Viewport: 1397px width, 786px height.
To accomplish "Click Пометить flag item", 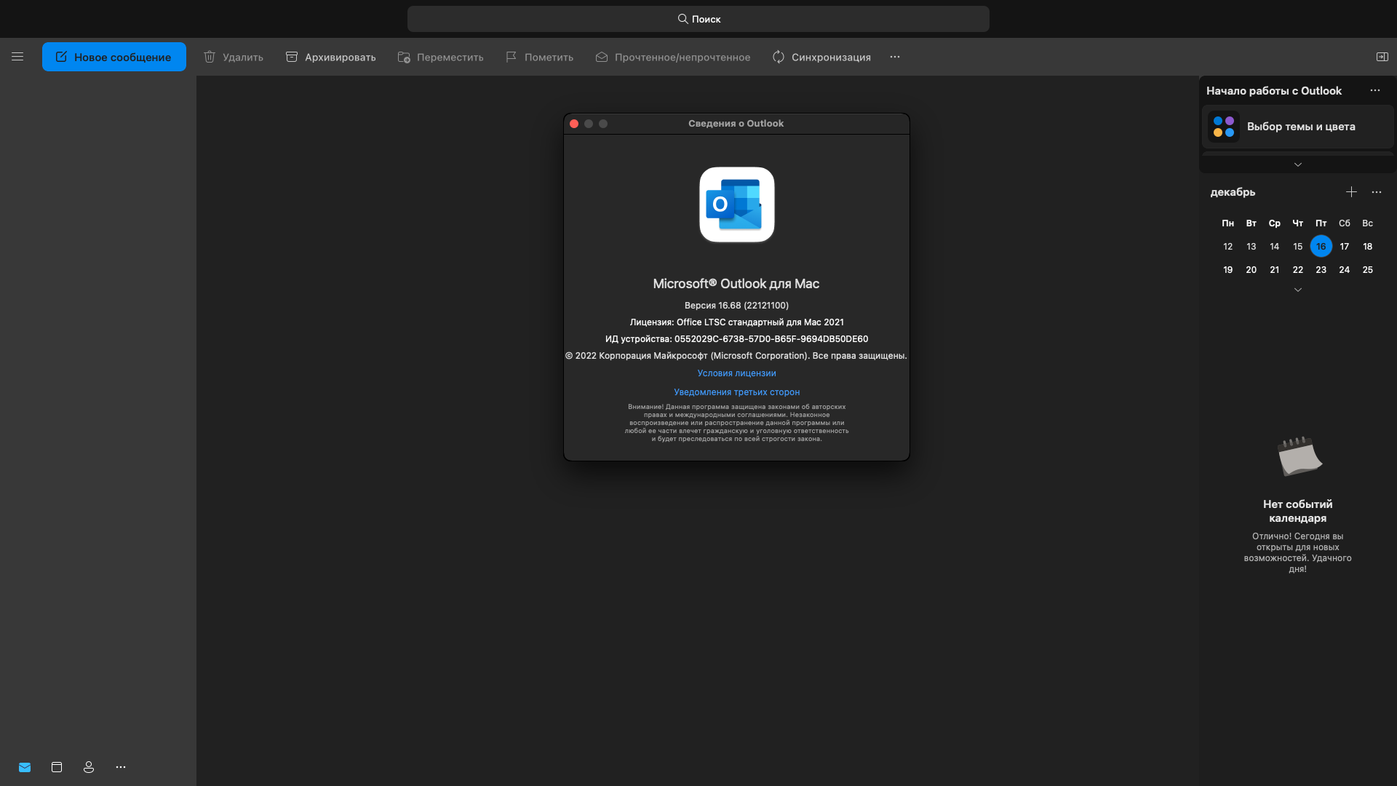I will pyautogui.click(x=540, y=57).
